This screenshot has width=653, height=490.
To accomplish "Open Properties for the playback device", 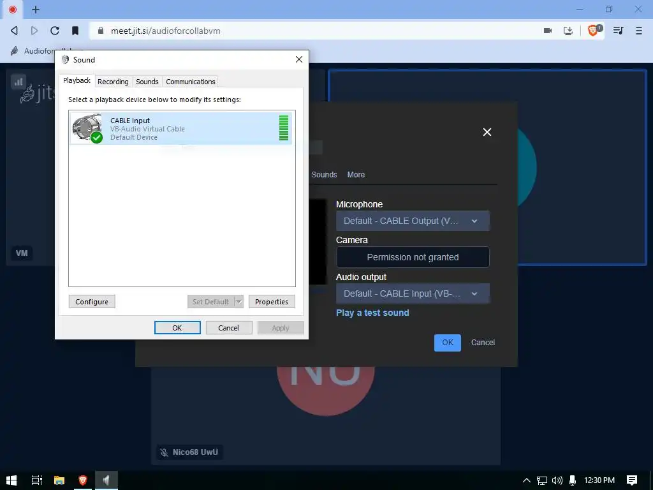I will coord(272,302).
